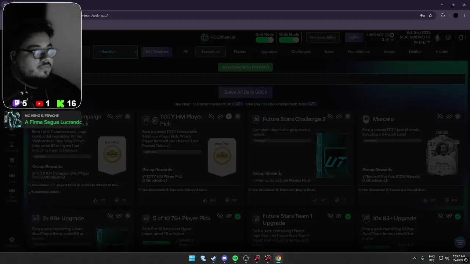Click green check on Future Stars Team 1 Upgrade
This screenshot has height=264, width=470.
coord(348,216)
